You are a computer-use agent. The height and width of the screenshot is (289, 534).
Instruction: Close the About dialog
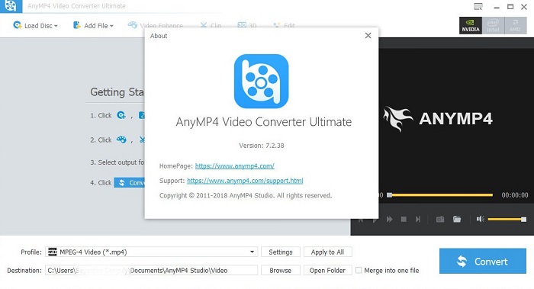point(368,35)
